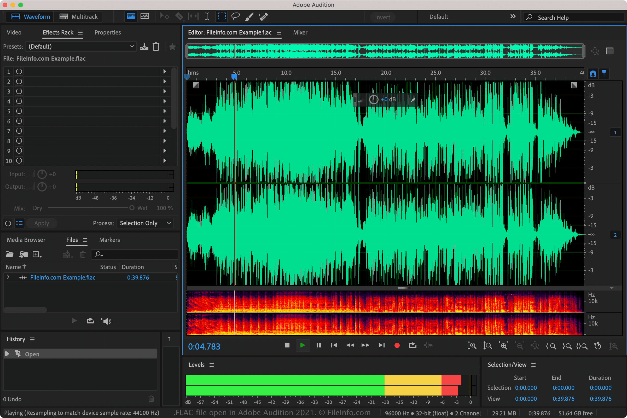The height and width of the screenshot is (418, 627).
Task: Switch to the Markers tab
Action: pyautogui.click(x=109, y=239)
